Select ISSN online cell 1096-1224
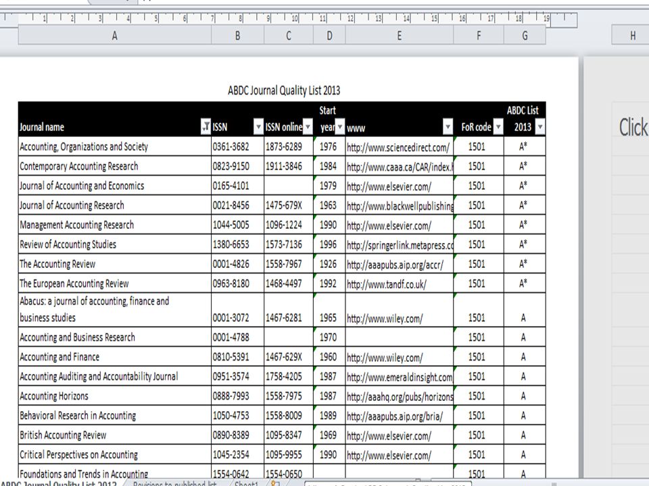This screenshot has height=486, width=649. 289,224
